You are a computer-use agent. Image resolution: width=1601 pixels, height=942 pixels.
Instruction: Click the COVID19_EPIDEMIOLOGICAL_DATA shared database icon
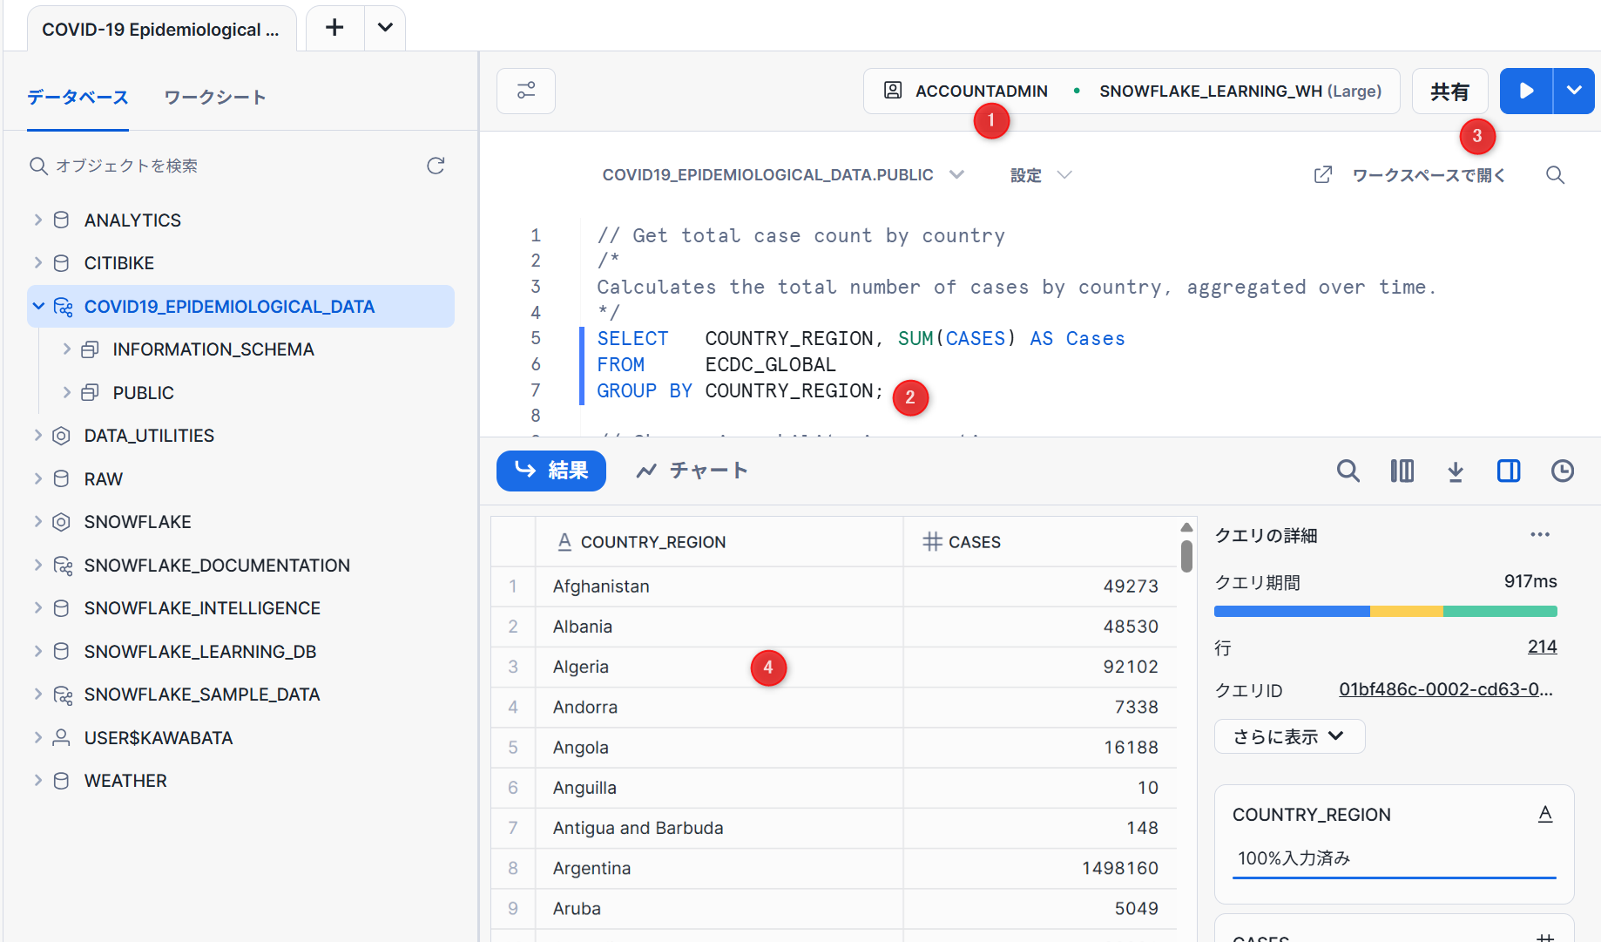pyautogui.click(x=63, y=307)
